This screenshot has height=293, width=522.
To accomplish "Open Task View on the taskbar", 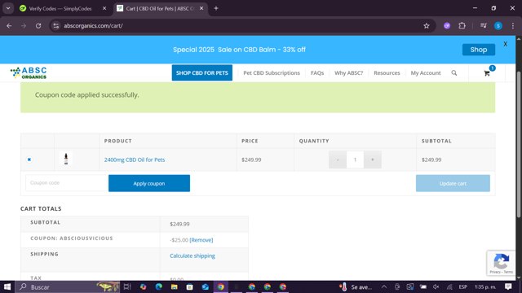I will click(127, 286).
